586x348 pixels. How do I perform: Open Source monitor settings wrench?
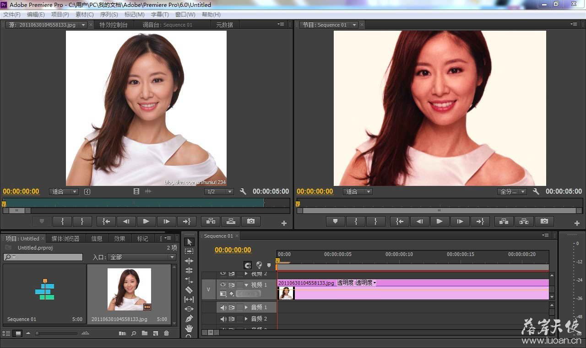pyautogui.click(x=243, y=191)
